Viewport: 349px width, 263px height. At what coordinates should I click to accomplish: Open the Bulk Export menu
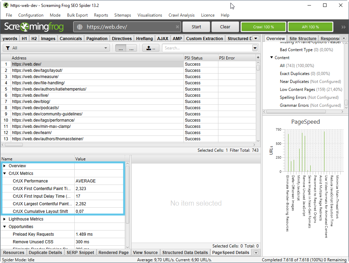(77, 15)
